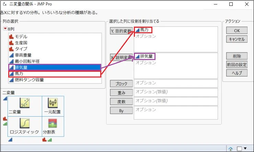
Task: Click the nominal icon beside モデル
Action: pyautogui.click(x=11, y=37)
